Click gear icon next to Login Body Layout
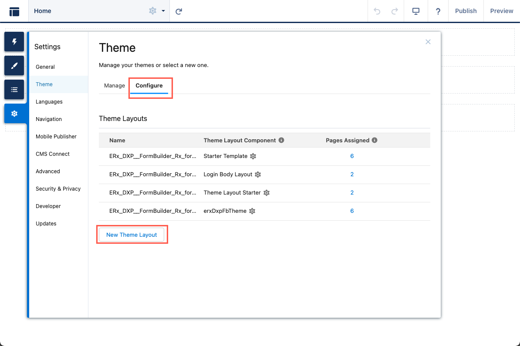 tap(258, 175)
